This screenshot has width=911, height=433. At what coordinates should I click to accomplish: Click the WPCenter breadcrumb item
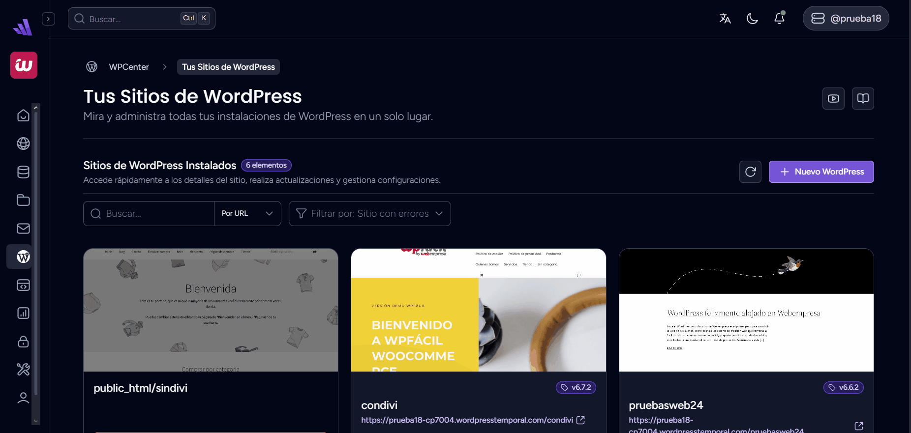[128, 67]
